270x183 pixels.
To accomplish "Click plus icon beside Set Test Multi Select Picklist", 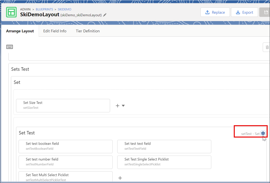I will (120, 178).
